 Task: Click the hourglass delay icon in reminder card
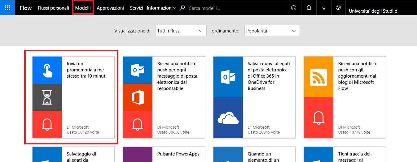coord(47,97)
